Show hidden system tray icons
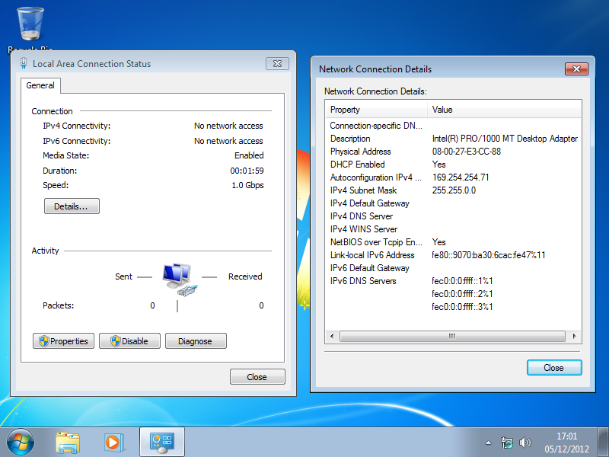609x457 pixels. coord(489,443)
